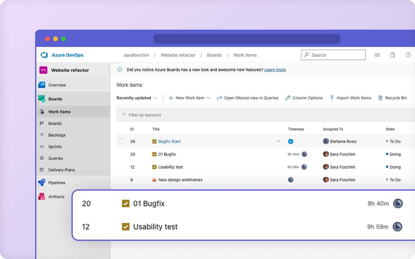Click the Timeneye timer icon for Usability test row

tap(304, 167)
